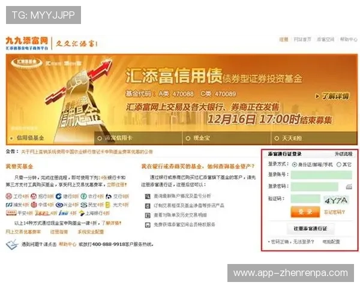Image resolution: width=360 pixels, height=288 pixels.
Task: Focus the 登录账号 input field
Action: point(322,175)
